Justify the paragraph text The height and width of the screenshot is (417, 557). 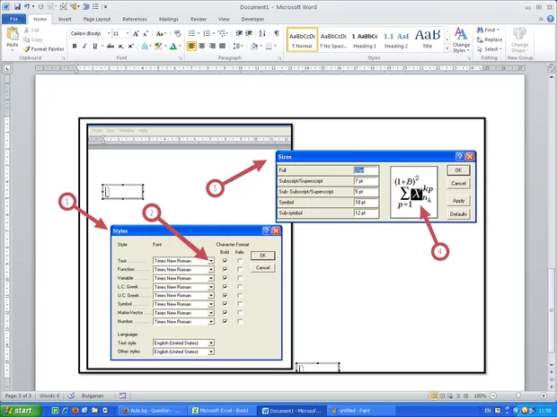click(223, 46)
